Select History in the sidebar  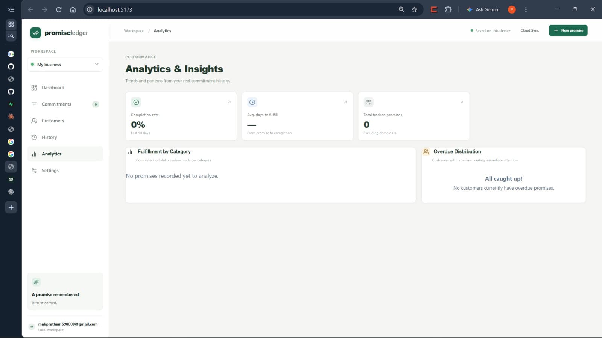coord(65,137)
